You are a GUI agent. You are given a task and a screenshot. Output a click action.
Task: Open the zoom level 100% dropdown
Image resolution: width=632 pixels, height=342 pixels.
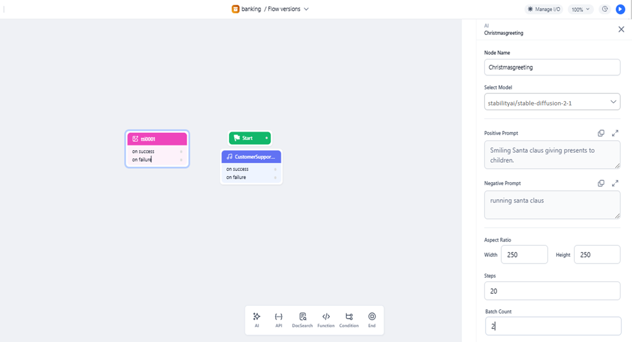coord(580,9)
